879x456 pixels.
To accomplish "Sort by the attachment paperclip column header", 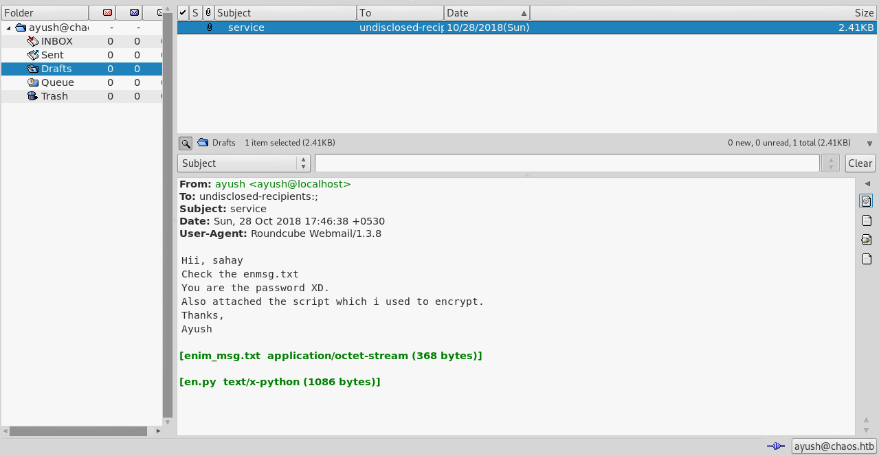I will click(x=208, y=13).
